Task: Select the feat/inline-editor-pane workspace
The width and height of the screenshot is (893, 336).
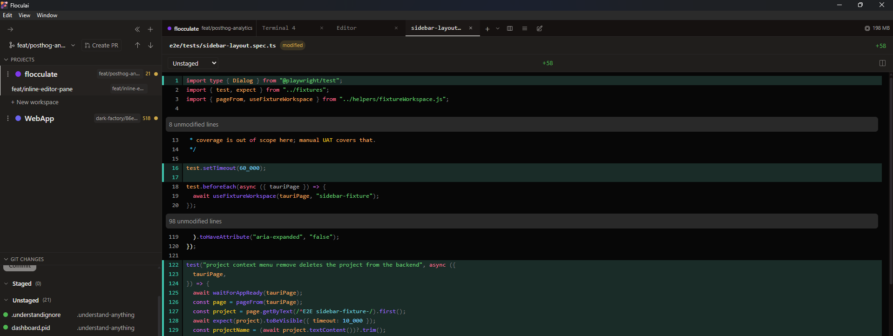Action: coord(81,89)
